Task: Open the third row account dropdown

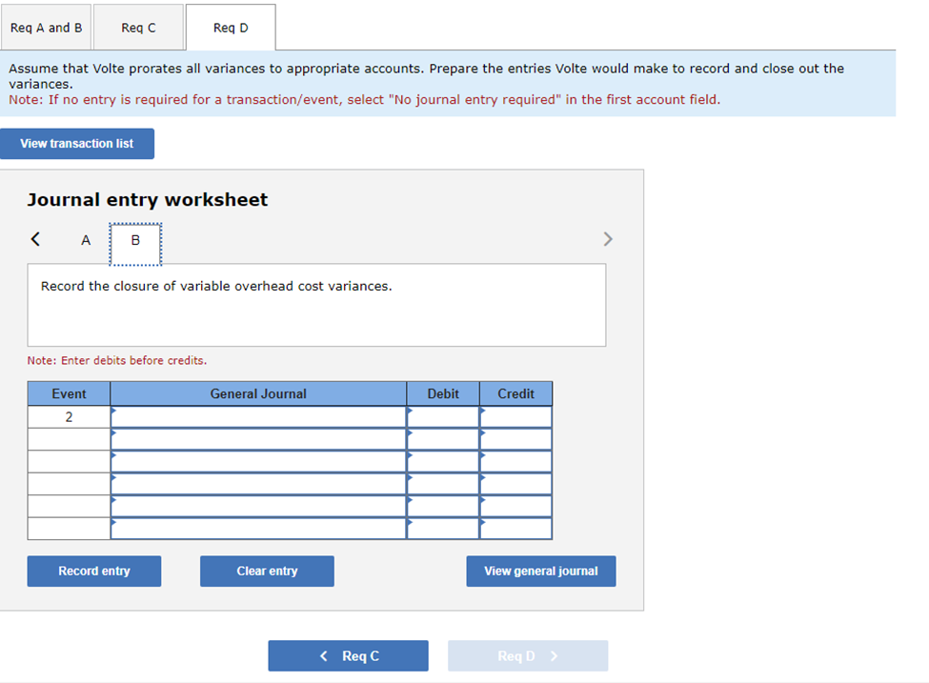Action: [258, 461]
